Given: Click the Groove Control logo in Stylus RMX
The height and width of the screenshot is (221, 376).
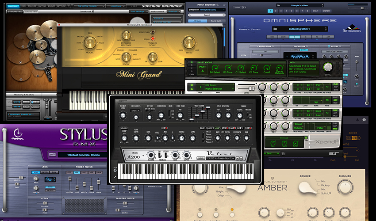Looking at the screenshot, I should click(x=18, y=134).
